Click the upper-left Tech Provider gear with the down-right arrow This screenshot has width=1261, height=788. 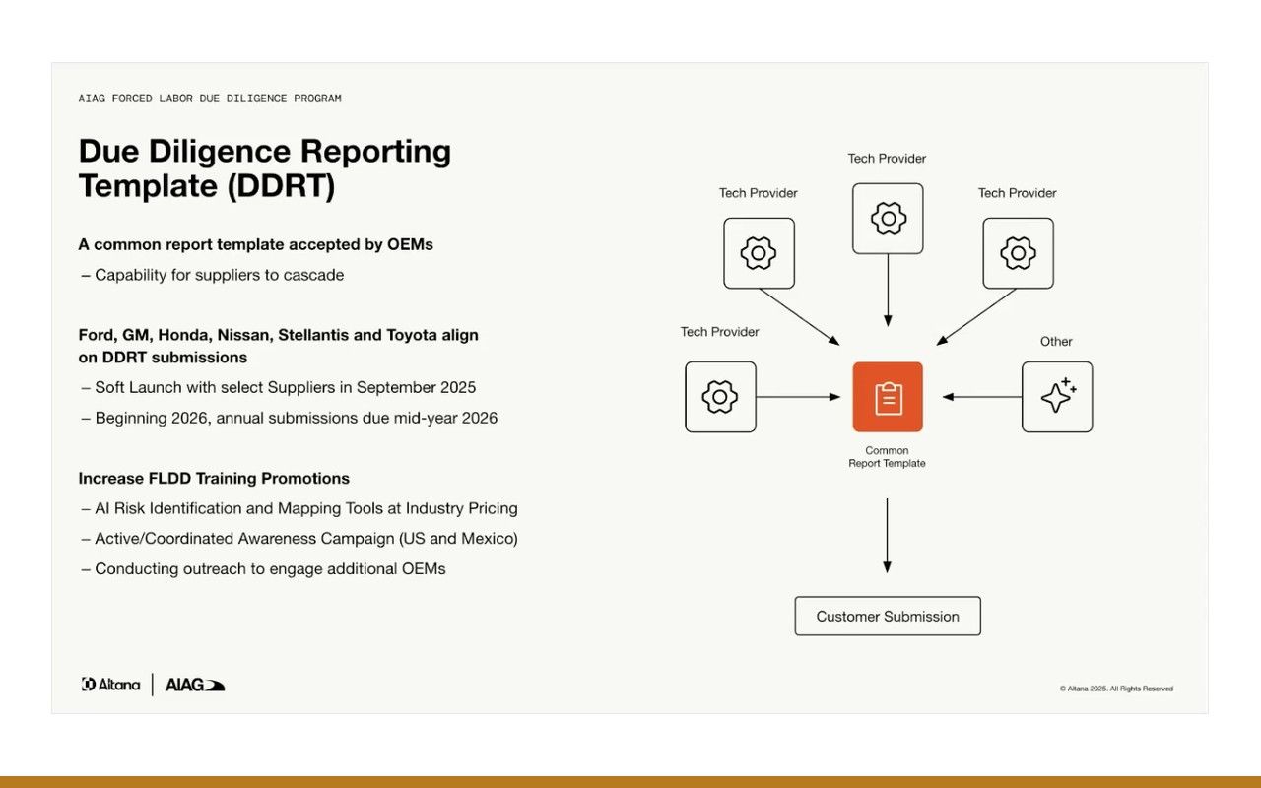(x=759, y=253)
